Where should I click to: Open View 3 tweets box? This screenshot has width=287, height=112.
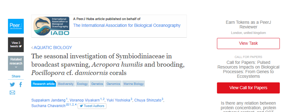coord(16,45)
